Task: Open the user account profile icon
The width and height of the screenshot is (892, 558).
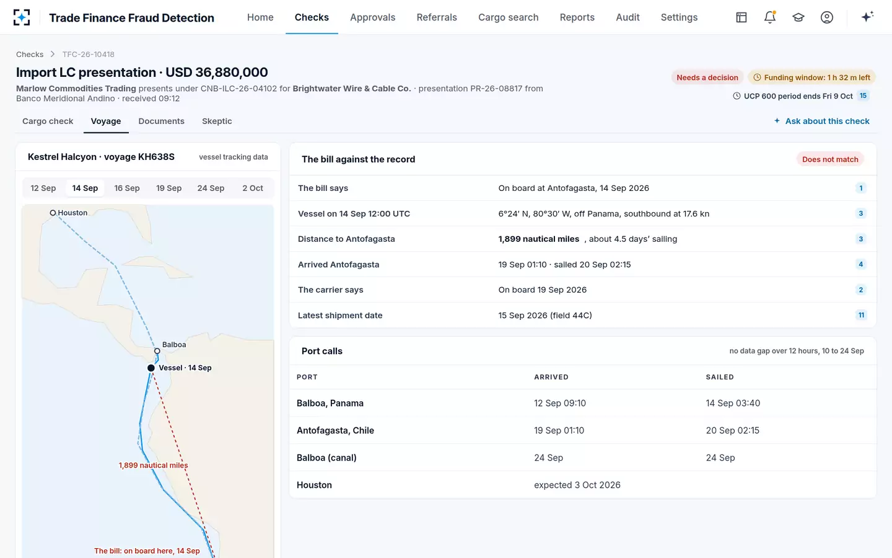Action: 827,17
